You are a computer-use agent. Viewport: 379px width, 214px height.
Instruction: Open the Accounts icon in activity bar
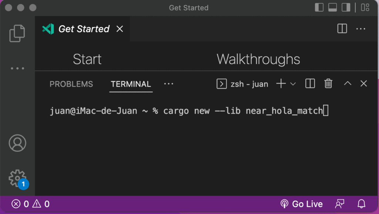(17, 143)
